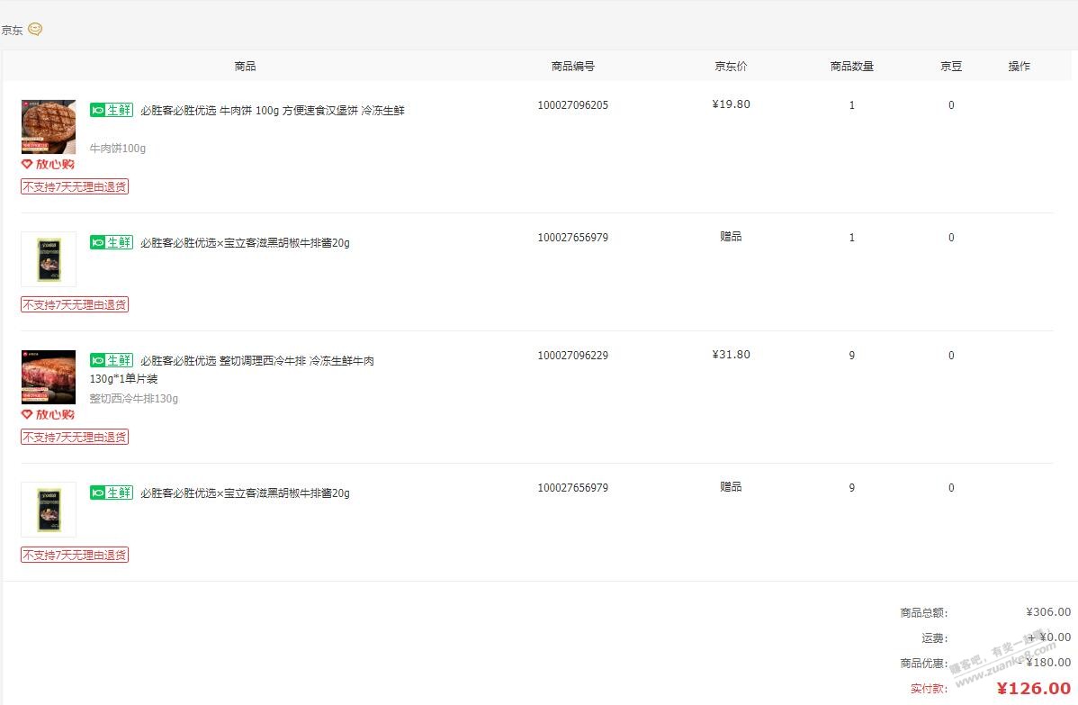Click the 不支持7天无理由退货 tag under the steak
Viewport: 1078px width, 705px height.
pyautogui.click(x=75, y=438)
